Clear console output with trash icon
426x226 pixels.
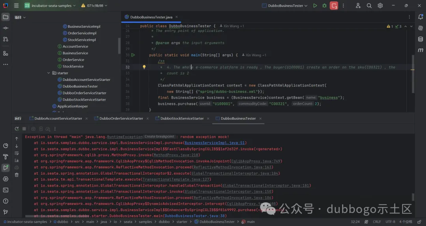(x=17, y=174)
